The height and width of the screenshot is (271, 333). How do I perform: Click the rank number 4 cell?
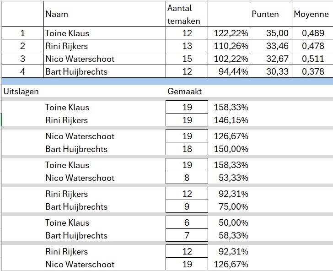pyautogui.click(x=23, y=71)
